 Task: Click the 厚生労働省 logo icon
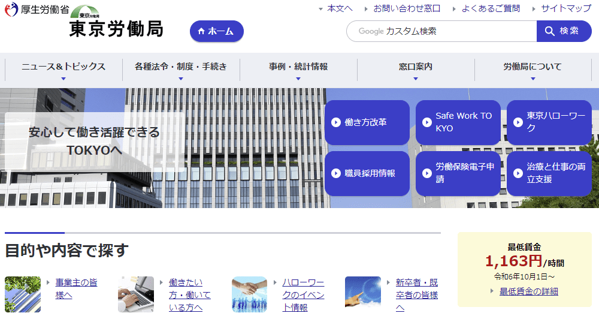click(x=11, y=10)
